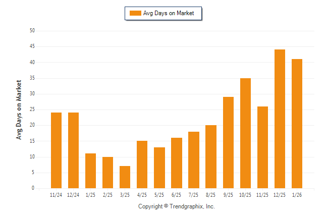The width and height of the screenshot is (326, 219).
Task: Click the orange legend color swatch
Action: 135,13
